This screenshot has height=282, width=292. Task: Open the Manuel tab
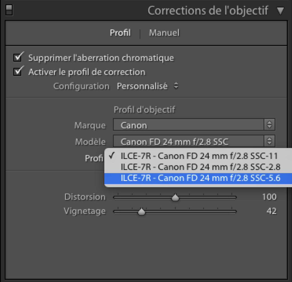(164, 33)
